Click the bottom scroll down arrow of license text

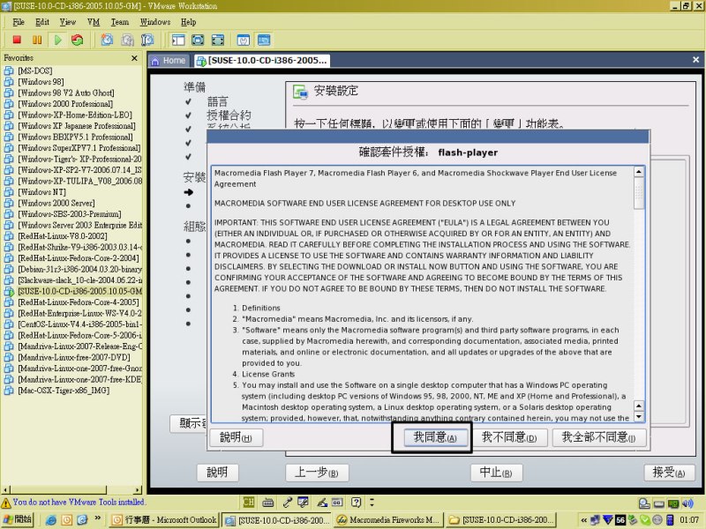coord(639,416)
